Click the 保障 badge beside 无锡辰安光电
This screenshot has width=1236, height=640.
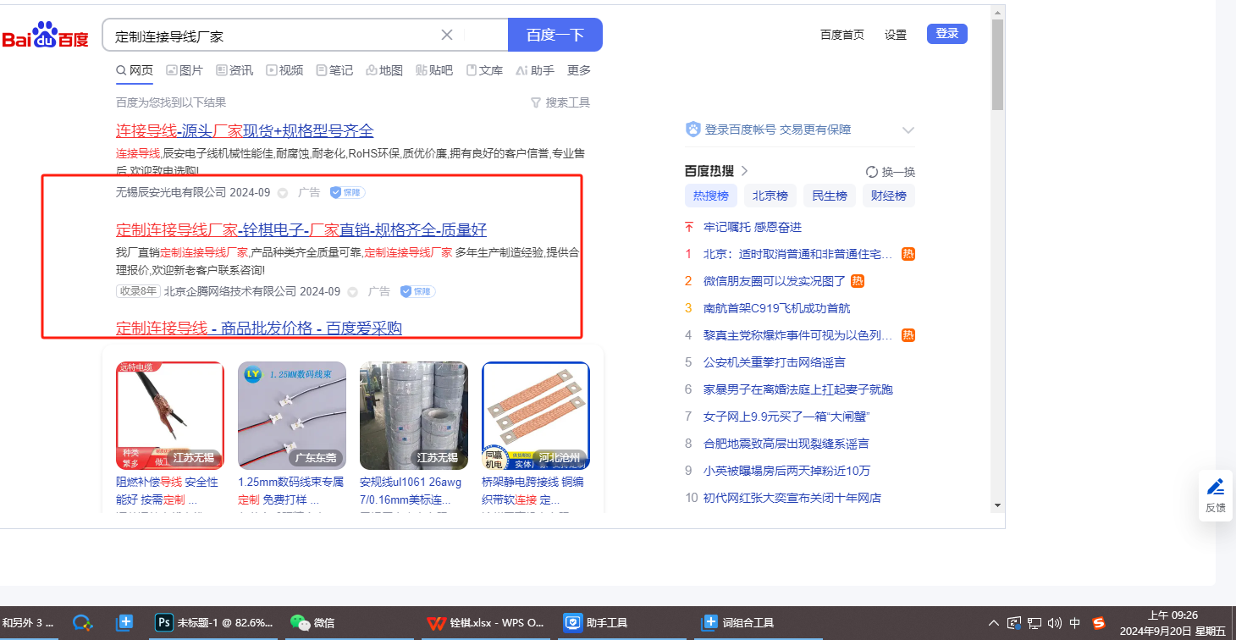click(x=347, y=192)
